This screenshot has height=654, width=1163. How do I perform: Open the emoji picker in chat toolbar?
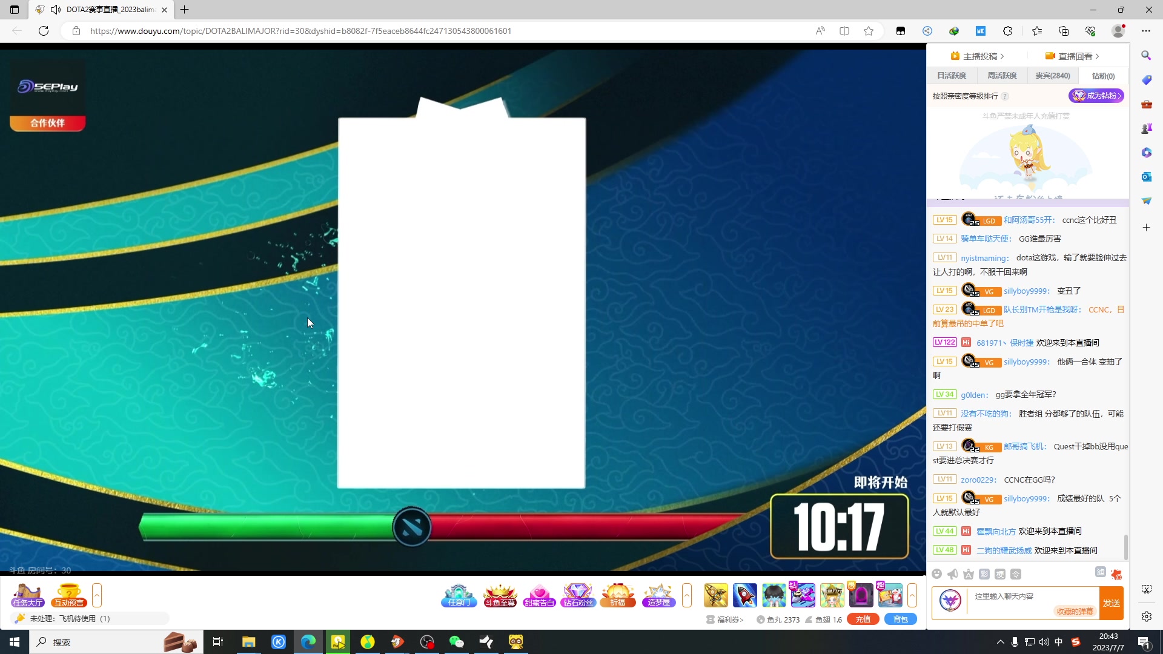[937, 574]
